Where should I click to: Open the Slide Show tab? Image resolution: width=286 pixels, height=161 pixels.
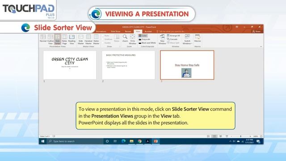(115, 31)
